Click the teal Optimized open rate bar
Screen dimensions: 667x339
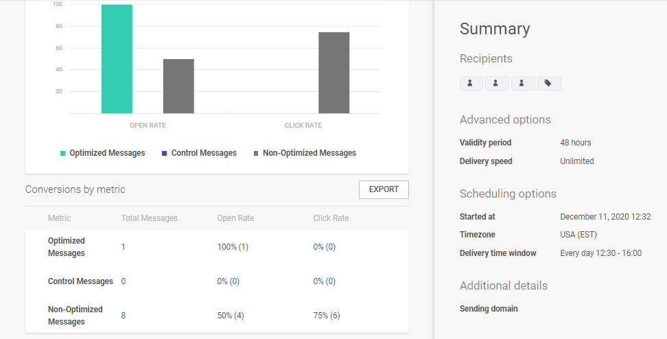[x=117, y=59]
